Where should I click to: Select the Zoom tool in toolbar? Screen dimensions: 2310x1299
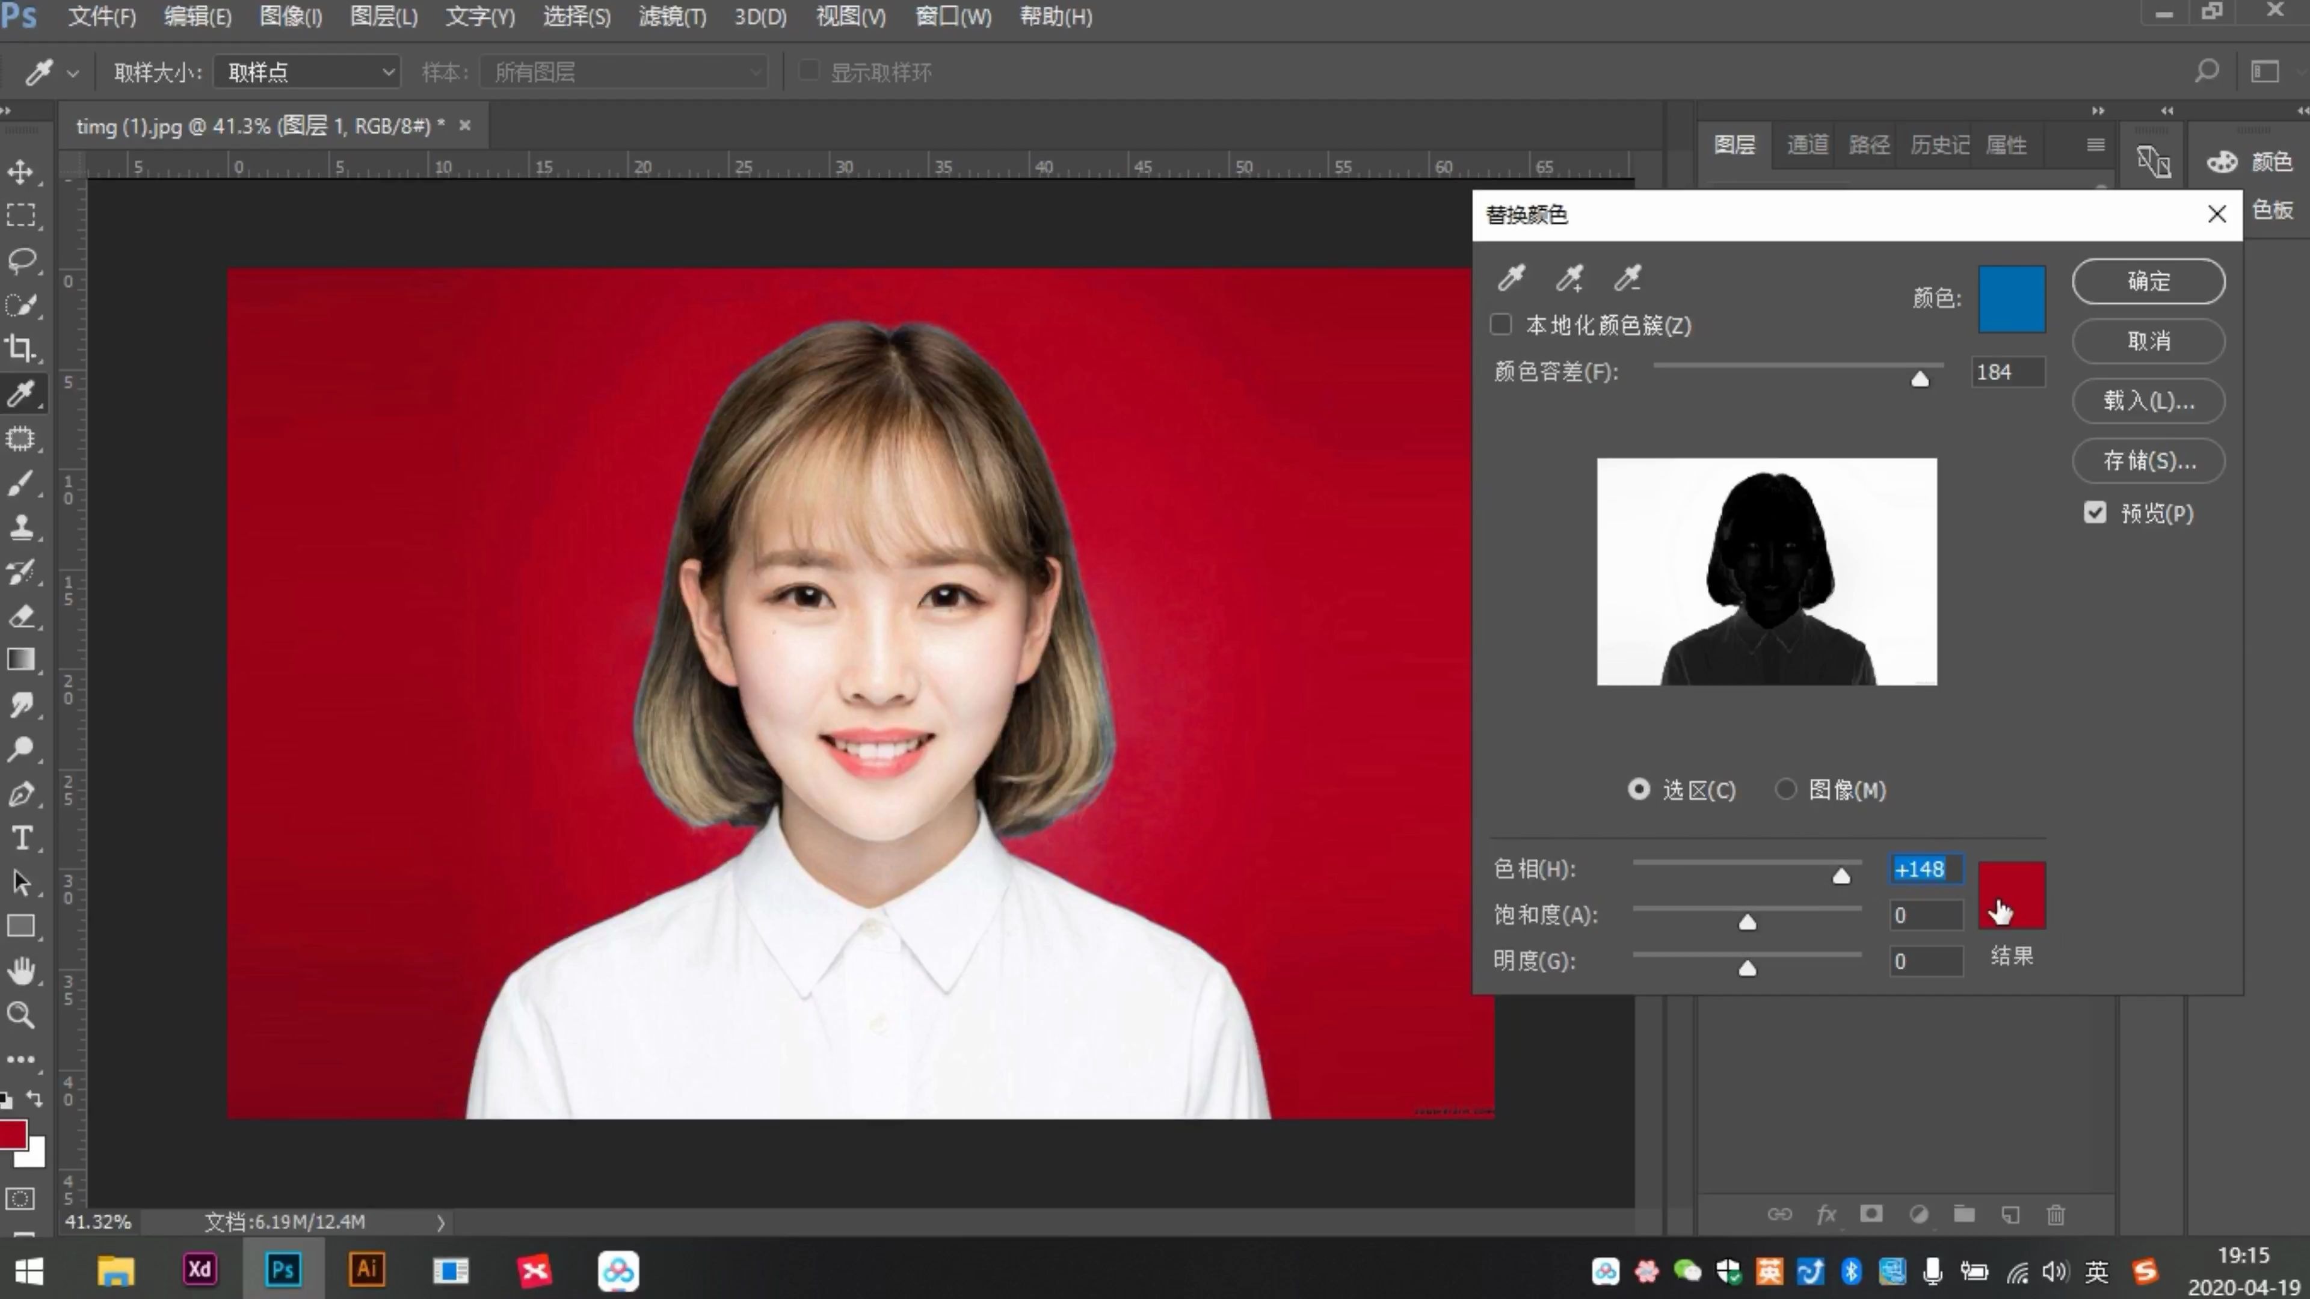point(20,1015)
